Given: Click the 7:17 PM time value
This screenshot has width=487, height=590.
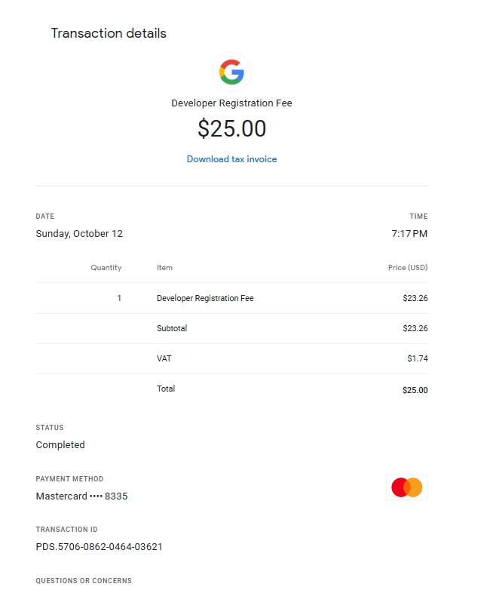Looking at the screenshot, I should coord(409,234).
